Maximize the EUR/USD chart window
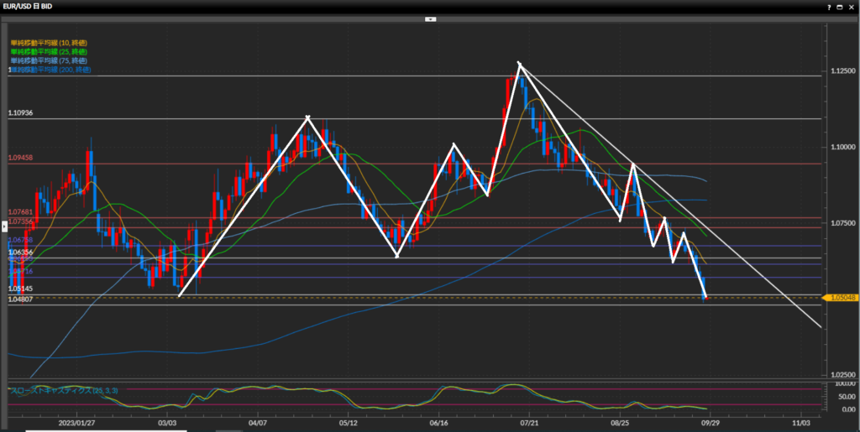 coord(840,6)
